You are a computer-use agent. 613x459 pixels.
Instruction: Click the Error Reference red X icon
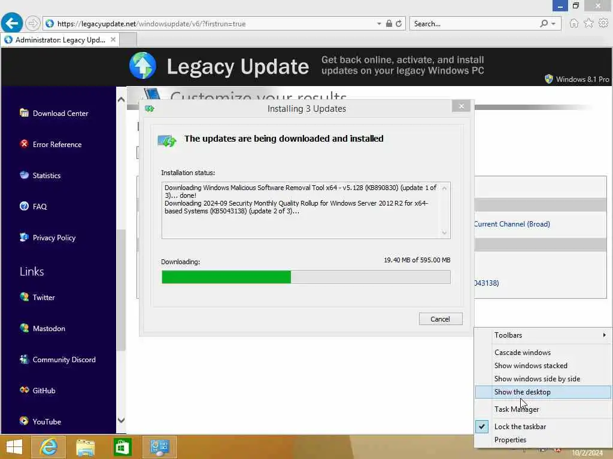(x=24, y=144)
